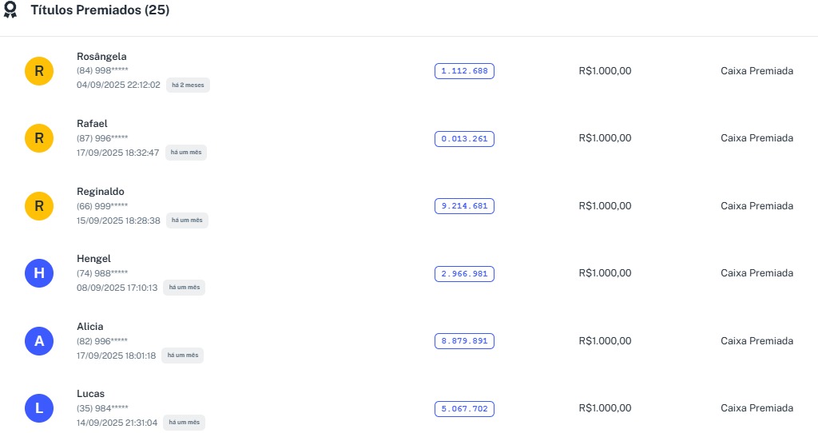The width and height of the screenshot is (818, 433).
Task: Click Lucas's 'há um mês' time badge
Action: tap(184, 422)
